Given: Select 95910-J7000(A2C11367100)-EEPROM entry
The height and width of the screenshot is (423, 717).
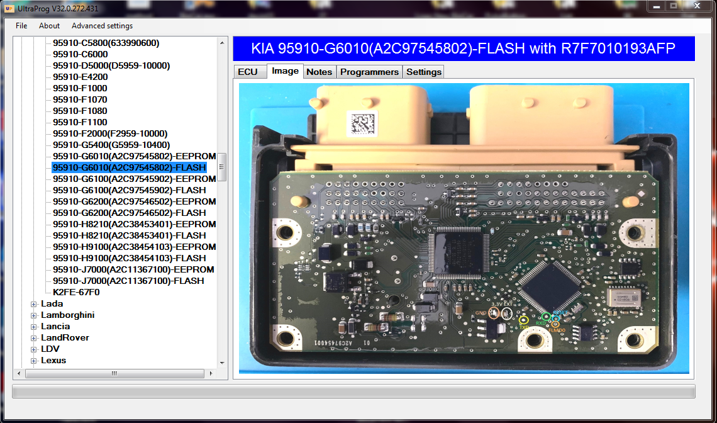Looking at the screenshot, I should coord(133,269).
